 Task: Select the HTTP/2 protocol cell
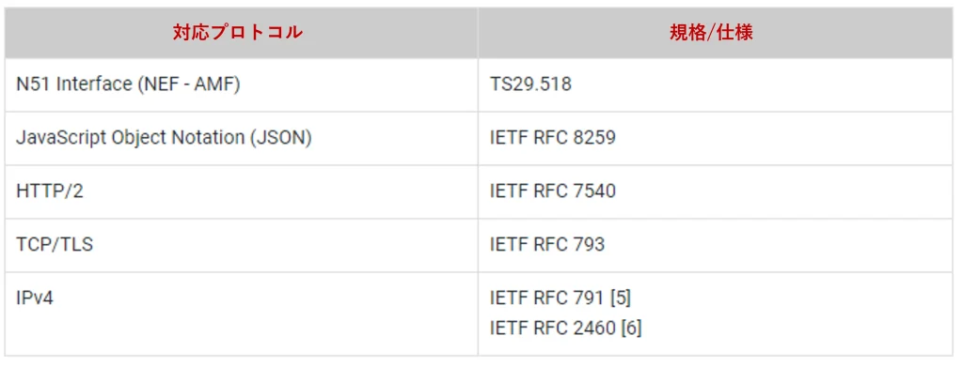tap(241, 191)
